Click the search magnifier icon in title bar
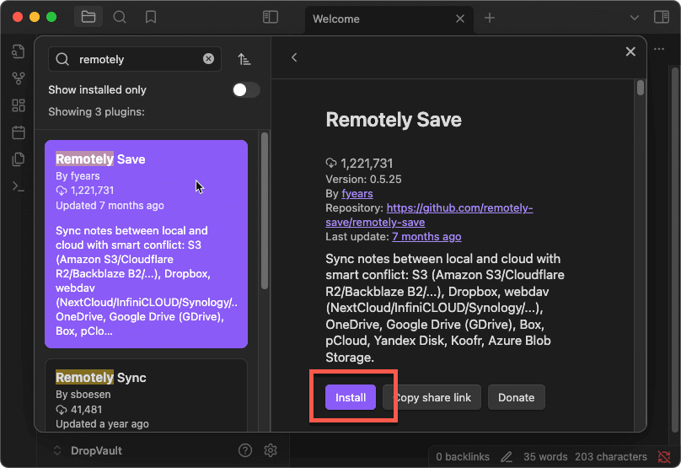 coord(120,17)
